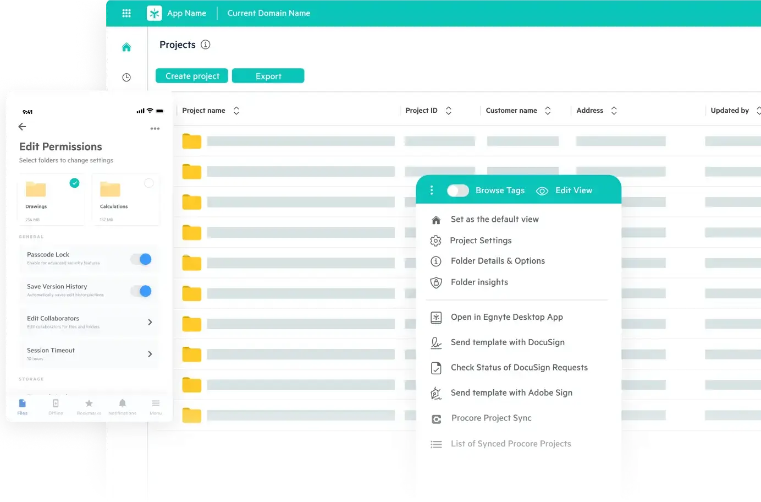Image resolution: width=761 pixels, height=502 pixels.
Task: Go to Home in the sidebar
Action: (x=126, y=47)
